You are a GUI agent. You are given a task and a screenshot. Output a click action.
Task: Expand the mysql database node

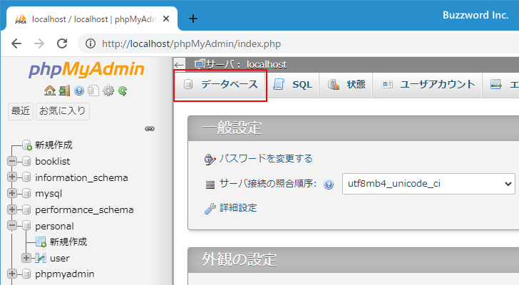click(12, 193)
